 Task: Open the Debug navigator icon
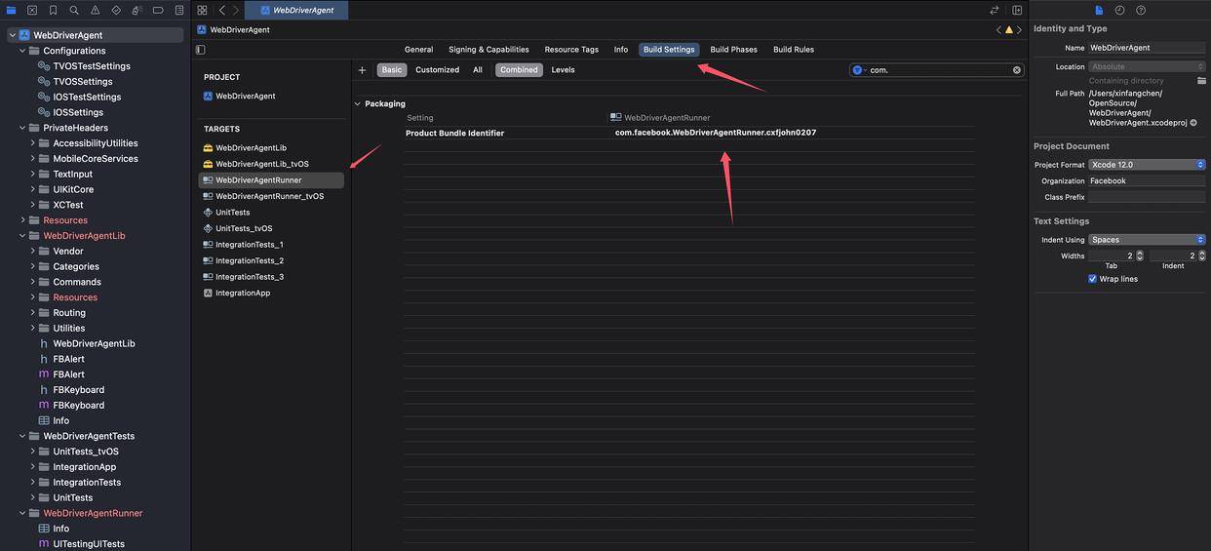[137, 10]
